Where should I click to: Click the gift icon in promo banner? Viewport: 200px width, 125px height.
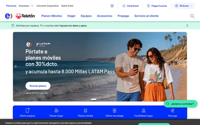(13, 26)
